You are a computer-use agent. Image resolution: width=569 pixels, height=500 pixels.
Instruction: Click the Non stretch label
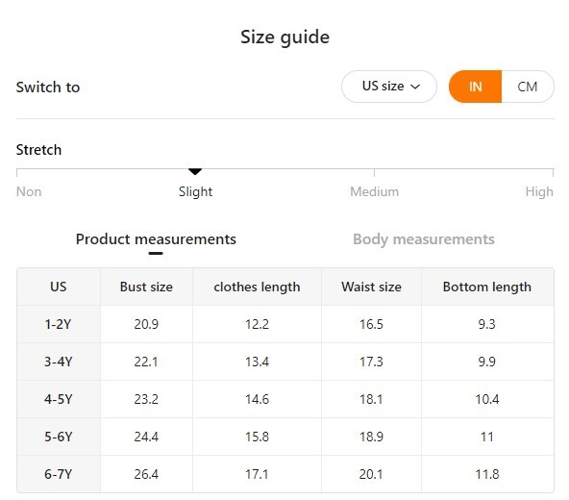pos(29,191)
